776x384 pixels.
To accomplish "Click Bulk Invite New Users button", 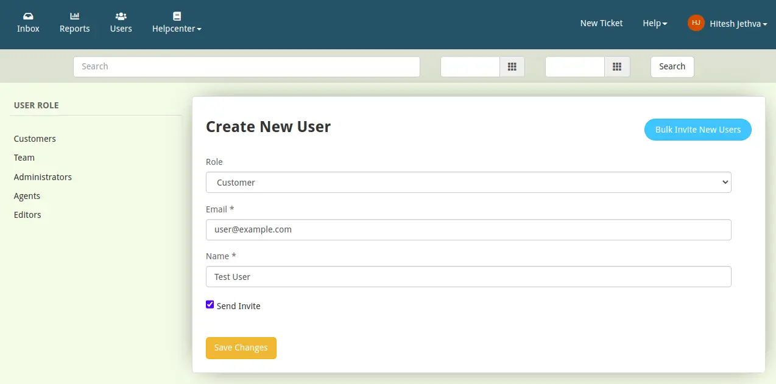I will pyautogui.click(x=698, y=130).
